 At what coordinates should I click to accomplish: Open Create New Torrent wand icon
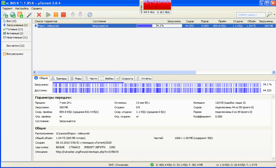pyautogui.click(x=29, y=15)
